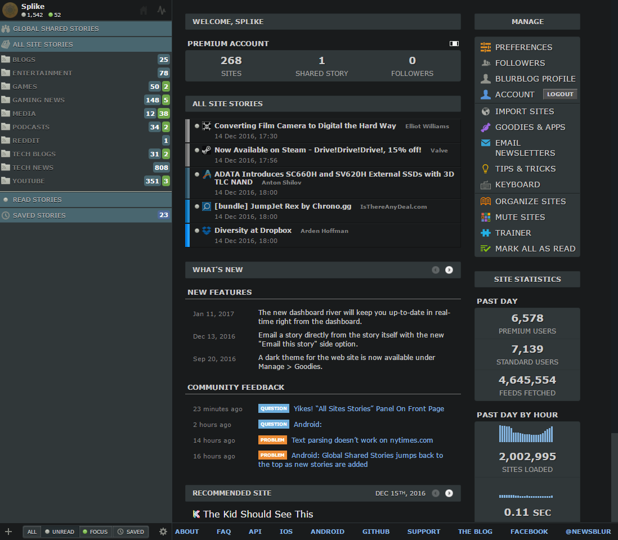
Task: Advance the What's New carousel arrow
Action: point(449,269)
